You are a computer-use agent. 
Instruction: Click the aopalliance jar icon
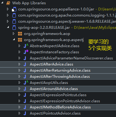click(x=14, y=9)
